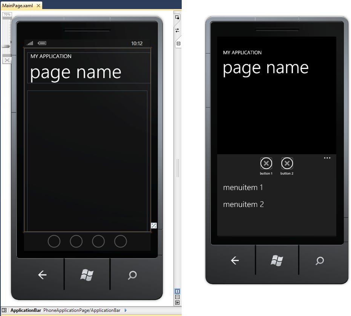
Task: Tap button 2 icon in emulator
Action: click(x=287, y=163)
